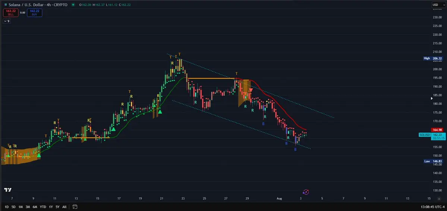Click the blue BUY 162.22 button

[x=35, y=13]
